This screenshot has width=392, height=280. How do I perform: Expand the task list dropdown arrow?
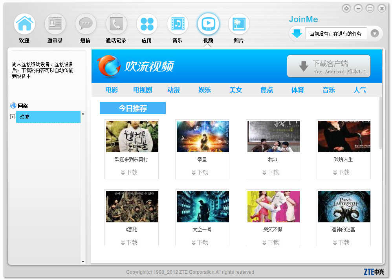click(x=374, y=33)
